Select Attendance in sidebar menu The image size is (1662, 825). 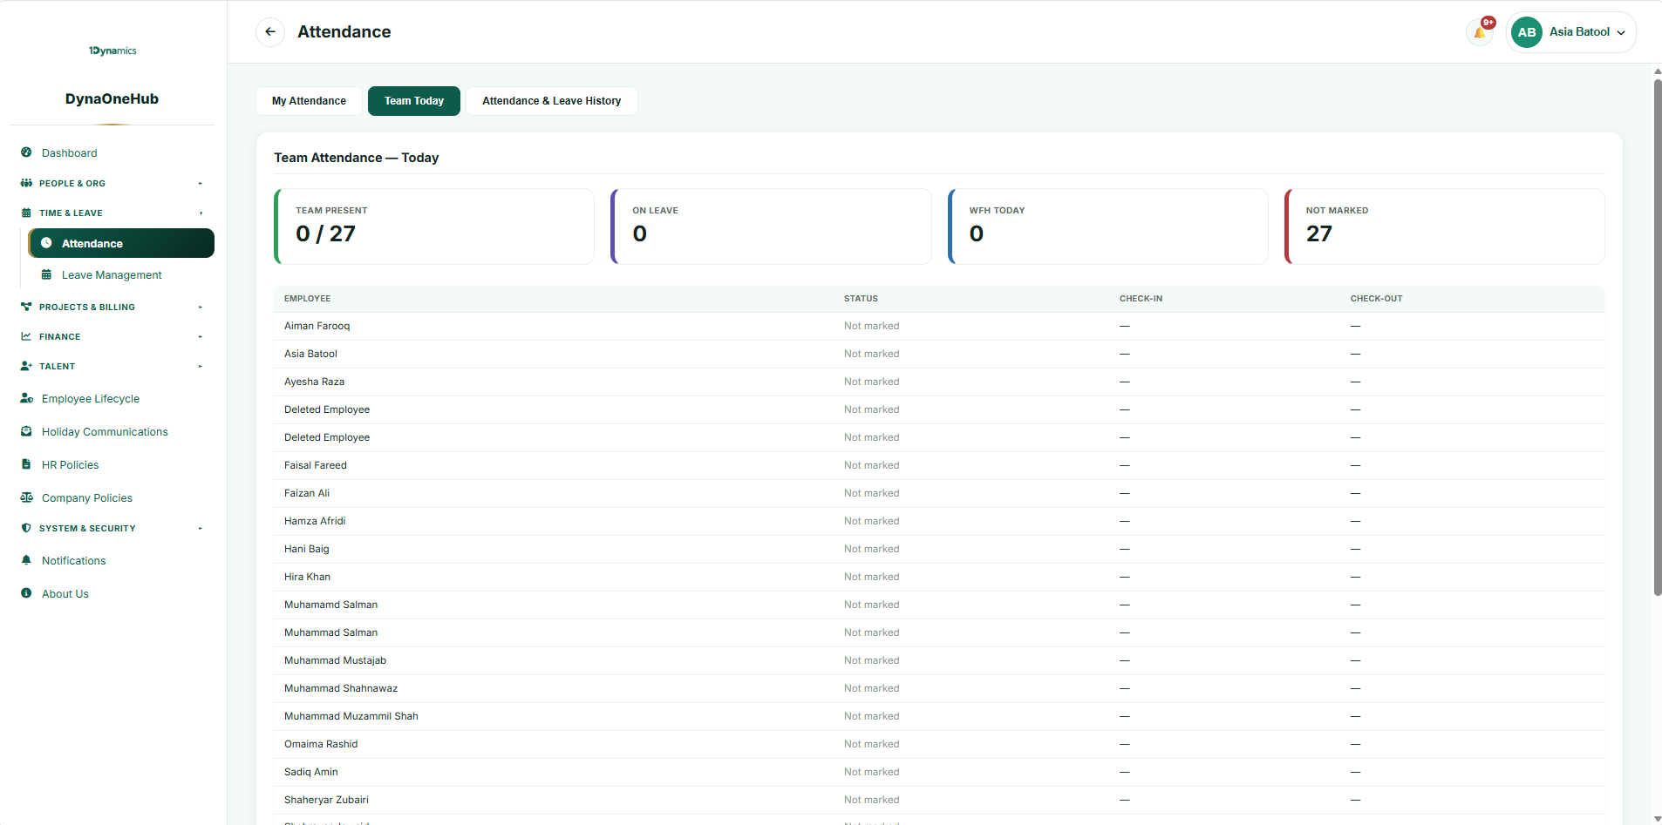click(x=121, y=243)
